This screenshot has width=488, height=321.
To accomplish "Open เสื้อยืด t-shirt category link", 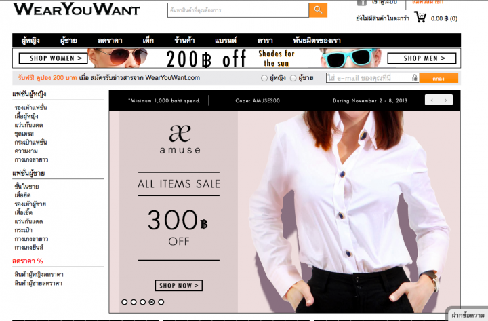I will tap(22, 195).
